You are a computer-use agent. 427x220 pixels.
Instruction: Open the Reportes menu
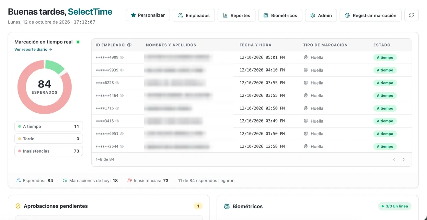(x=236, y=15)
